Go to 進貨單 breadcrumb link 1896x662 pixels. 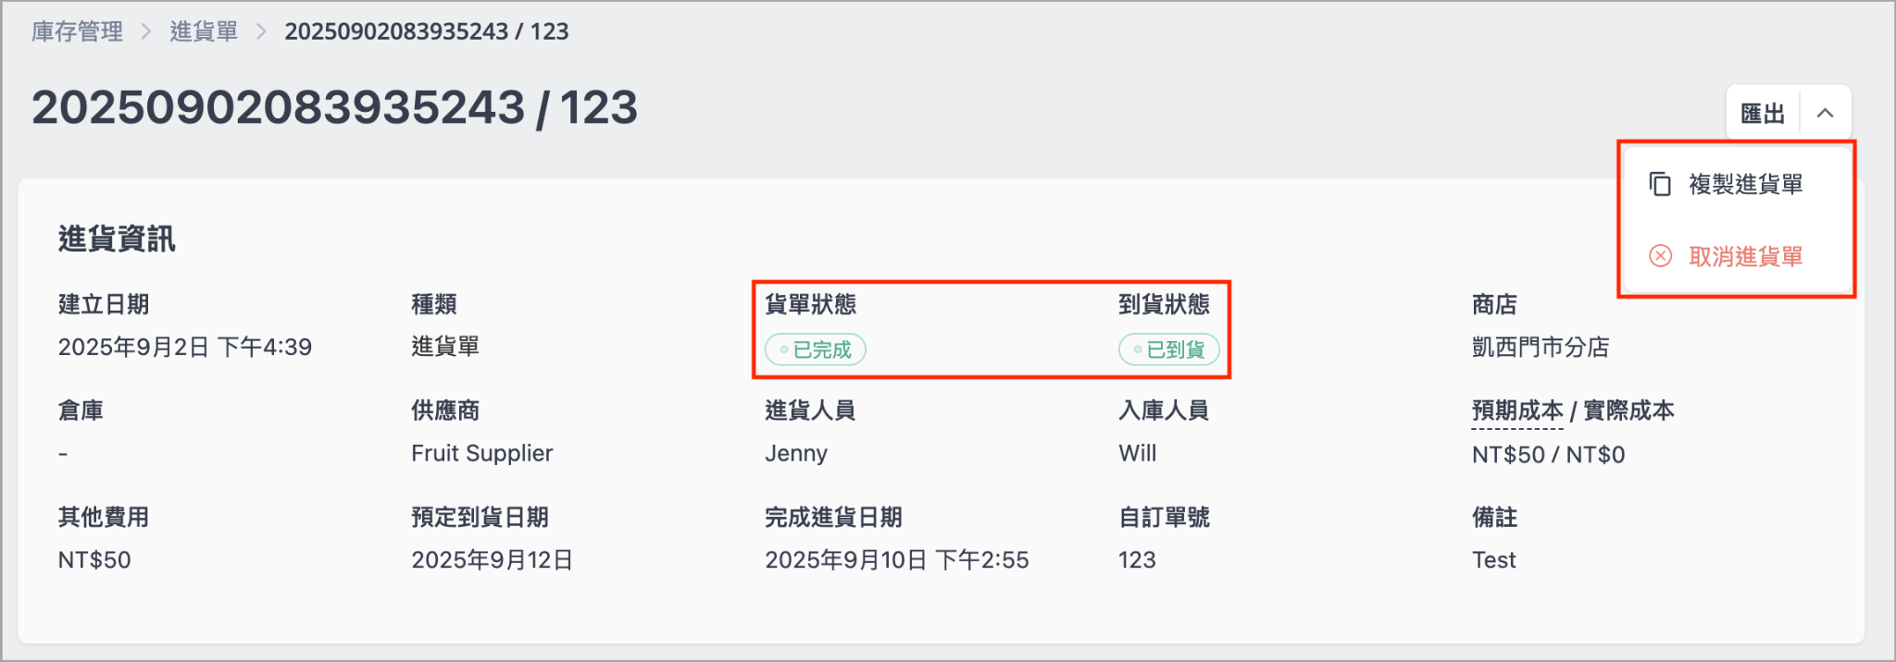(204, 31)
